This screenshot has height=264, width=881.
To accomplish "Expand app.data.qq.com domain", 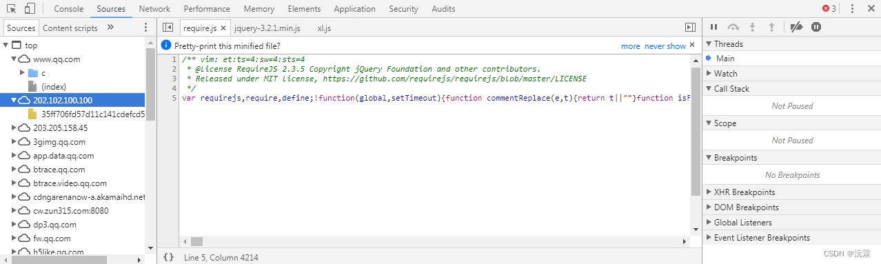I will click(14, 156).
